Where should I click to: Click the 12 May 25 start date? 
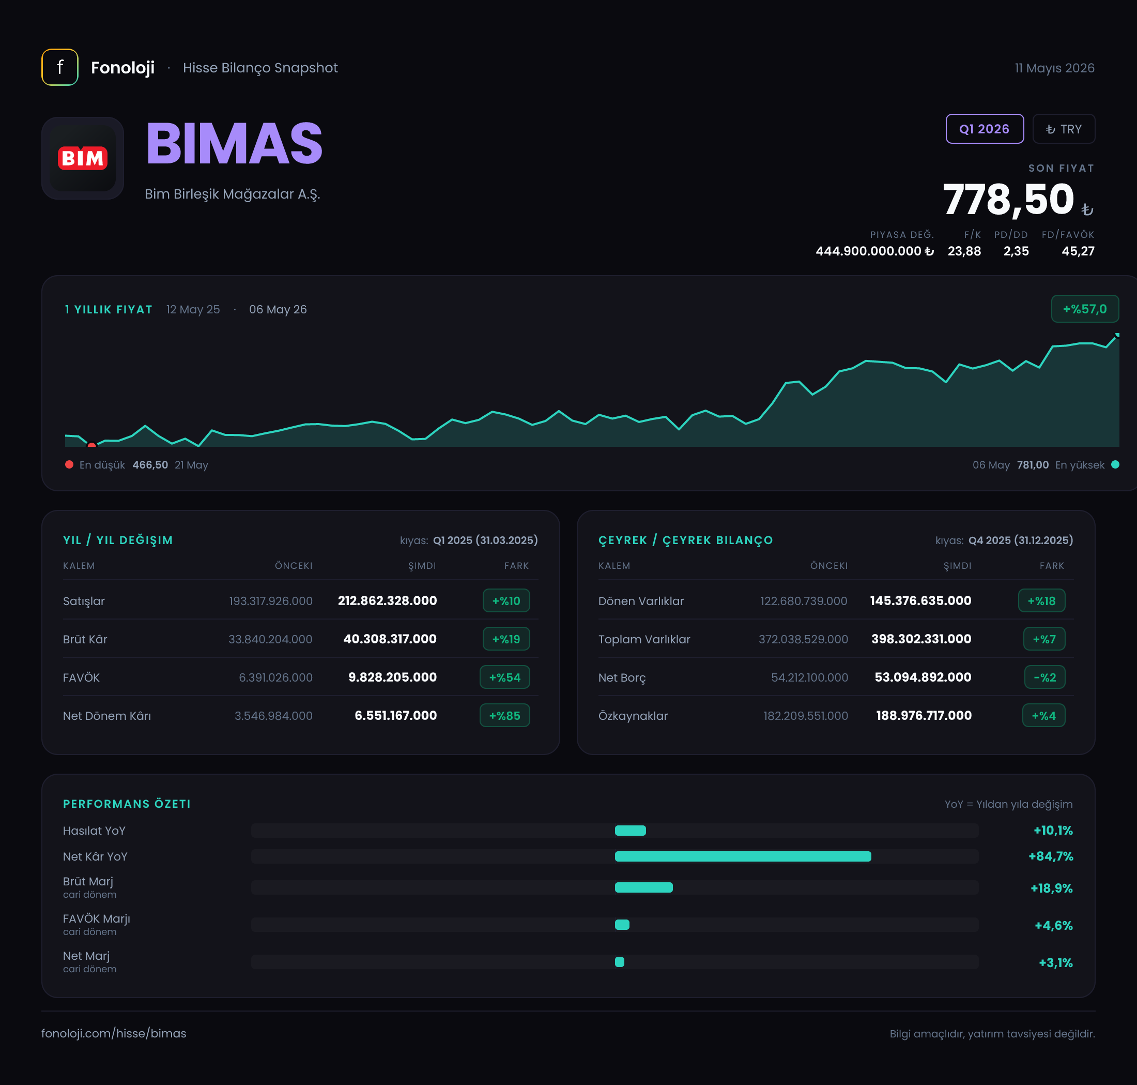point(193,309)
